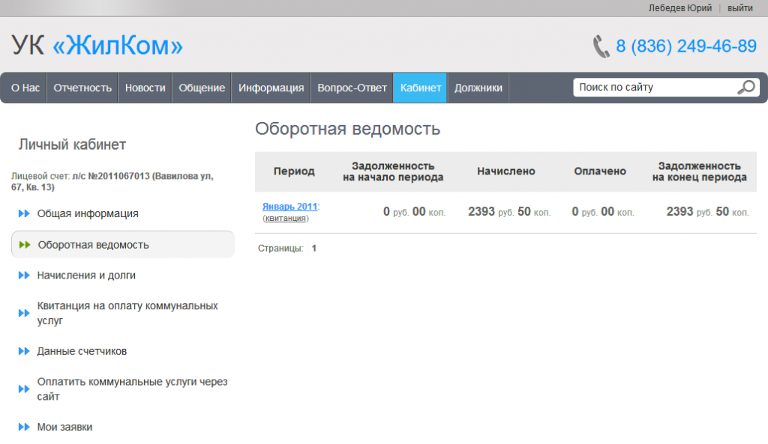The width and height of the screenshot is (768, 444).
Task: Click the Лебедев Юрий username link
Action: 679,7
